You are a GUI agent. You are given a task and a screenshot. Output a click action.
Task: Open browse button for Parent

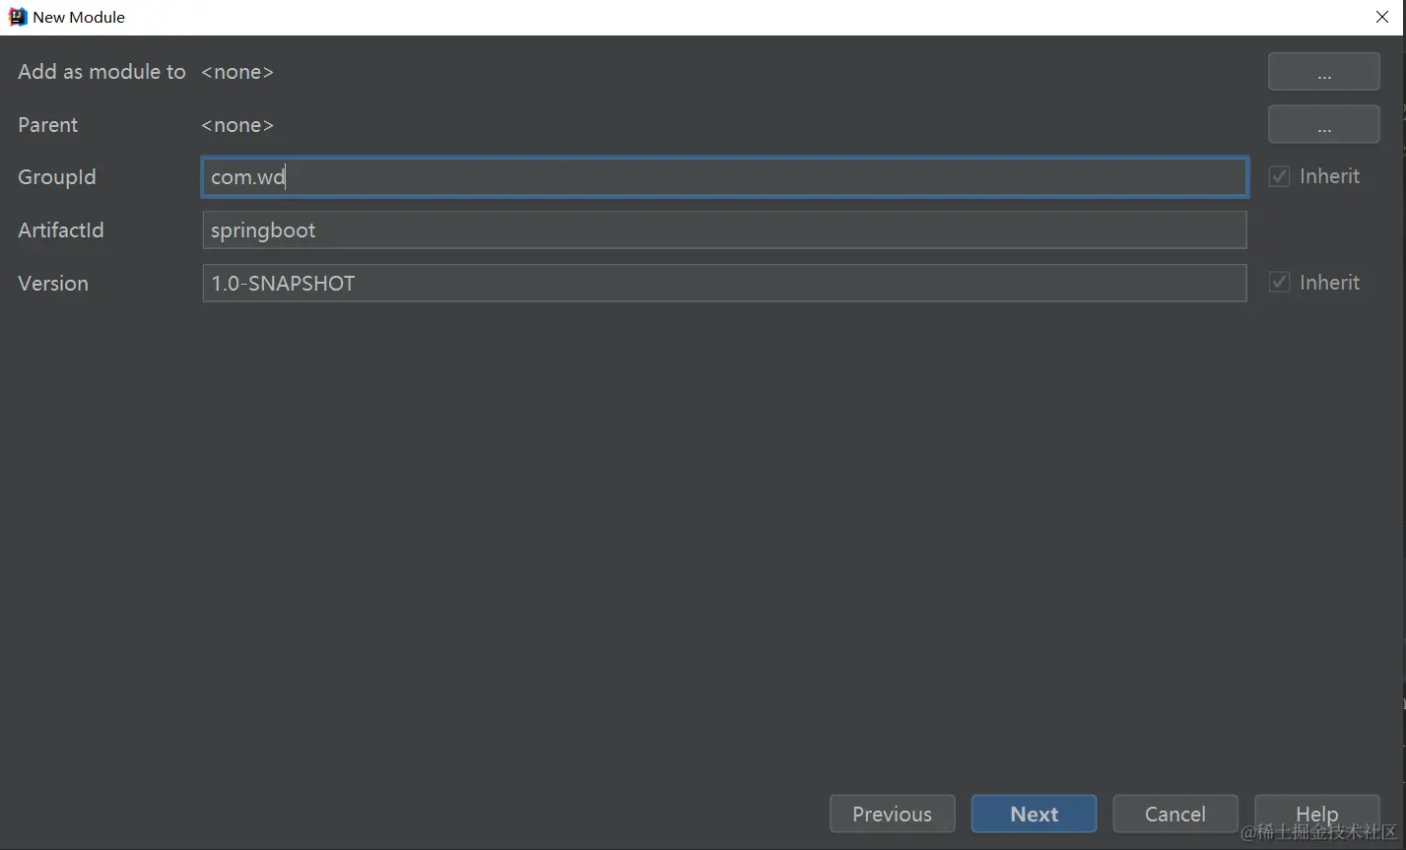coord(1323,125)
